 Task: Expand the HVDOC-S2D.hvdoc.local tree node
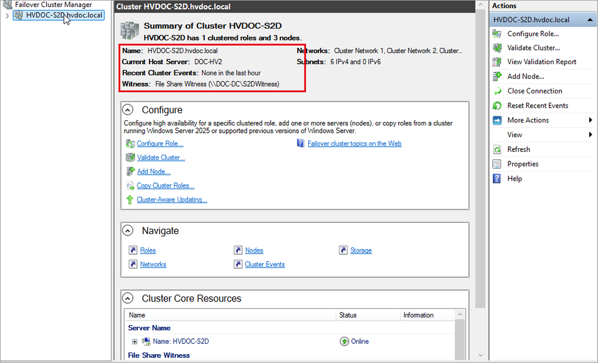(7, 16)
